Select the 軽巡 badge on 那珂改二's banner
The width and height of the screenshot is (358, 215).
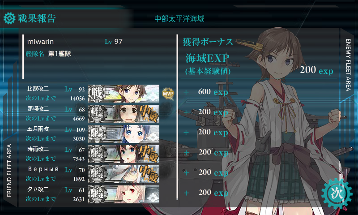[97, 114]
